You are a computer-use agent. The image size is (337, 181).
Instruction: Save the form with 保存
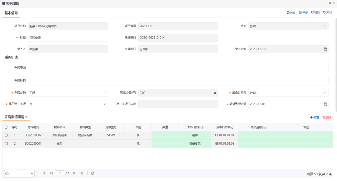303,12
